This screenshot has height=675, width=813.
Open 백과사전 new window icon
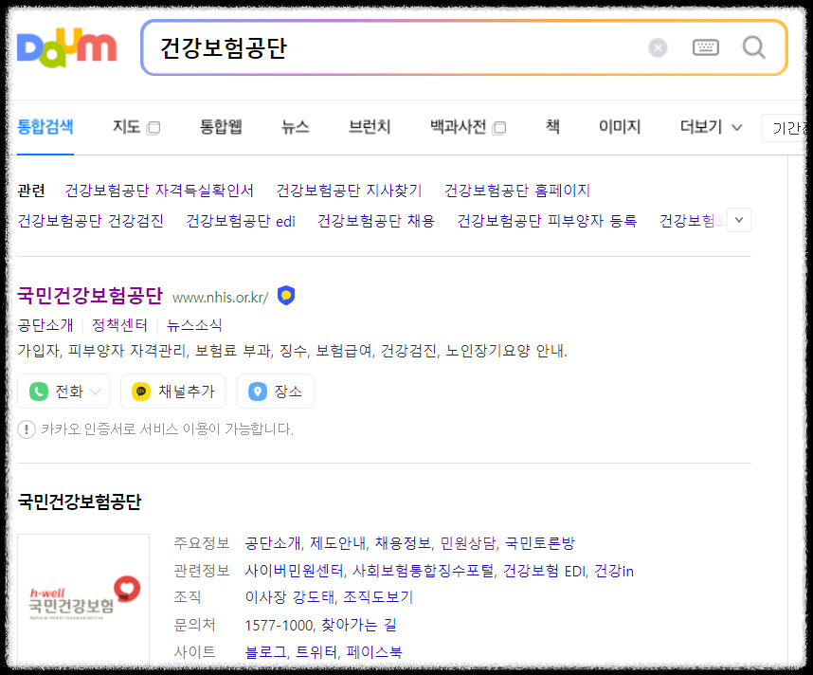click(499, 128)
